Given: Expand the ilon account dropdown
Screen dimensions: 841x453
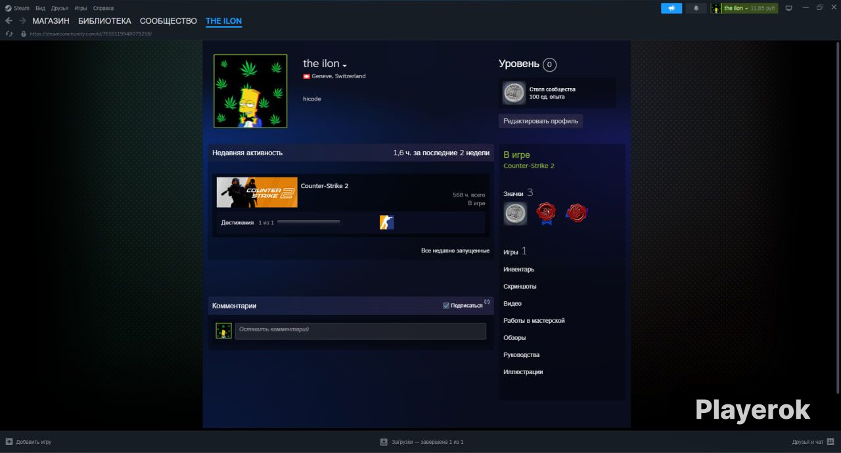Looking at the screenshot, I should 744,8.
